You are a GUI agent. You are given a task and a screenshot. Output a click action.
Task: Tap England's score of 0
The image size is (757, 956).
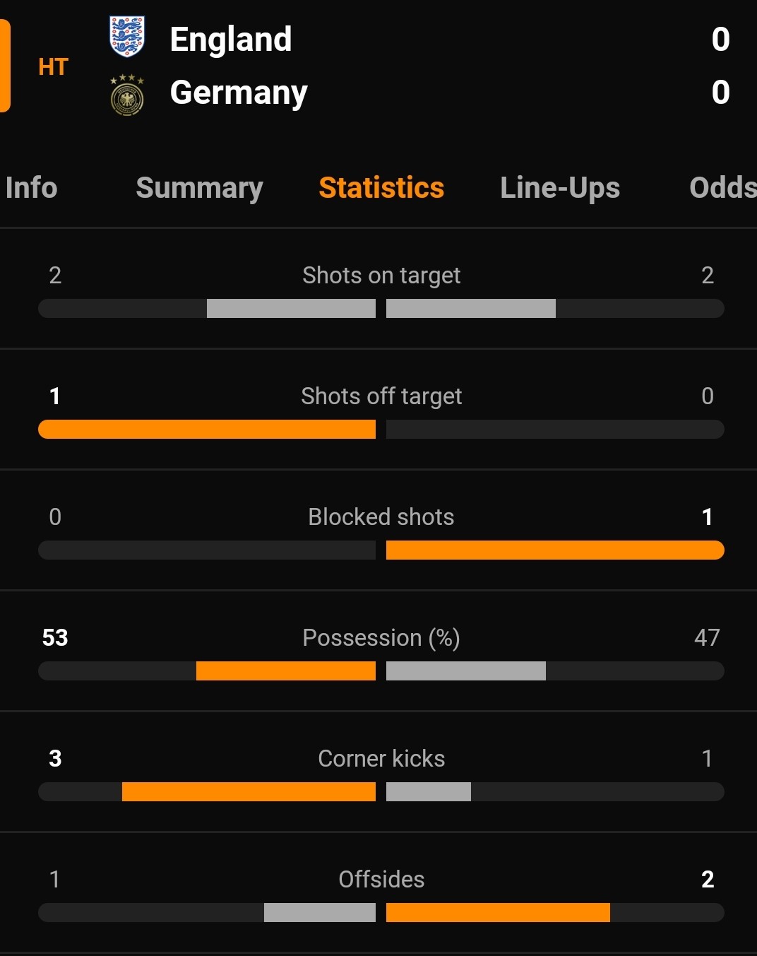[x=720, y=39]
